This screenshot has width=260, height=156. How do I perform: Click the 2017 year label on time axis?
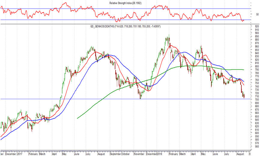pos(20,154)
